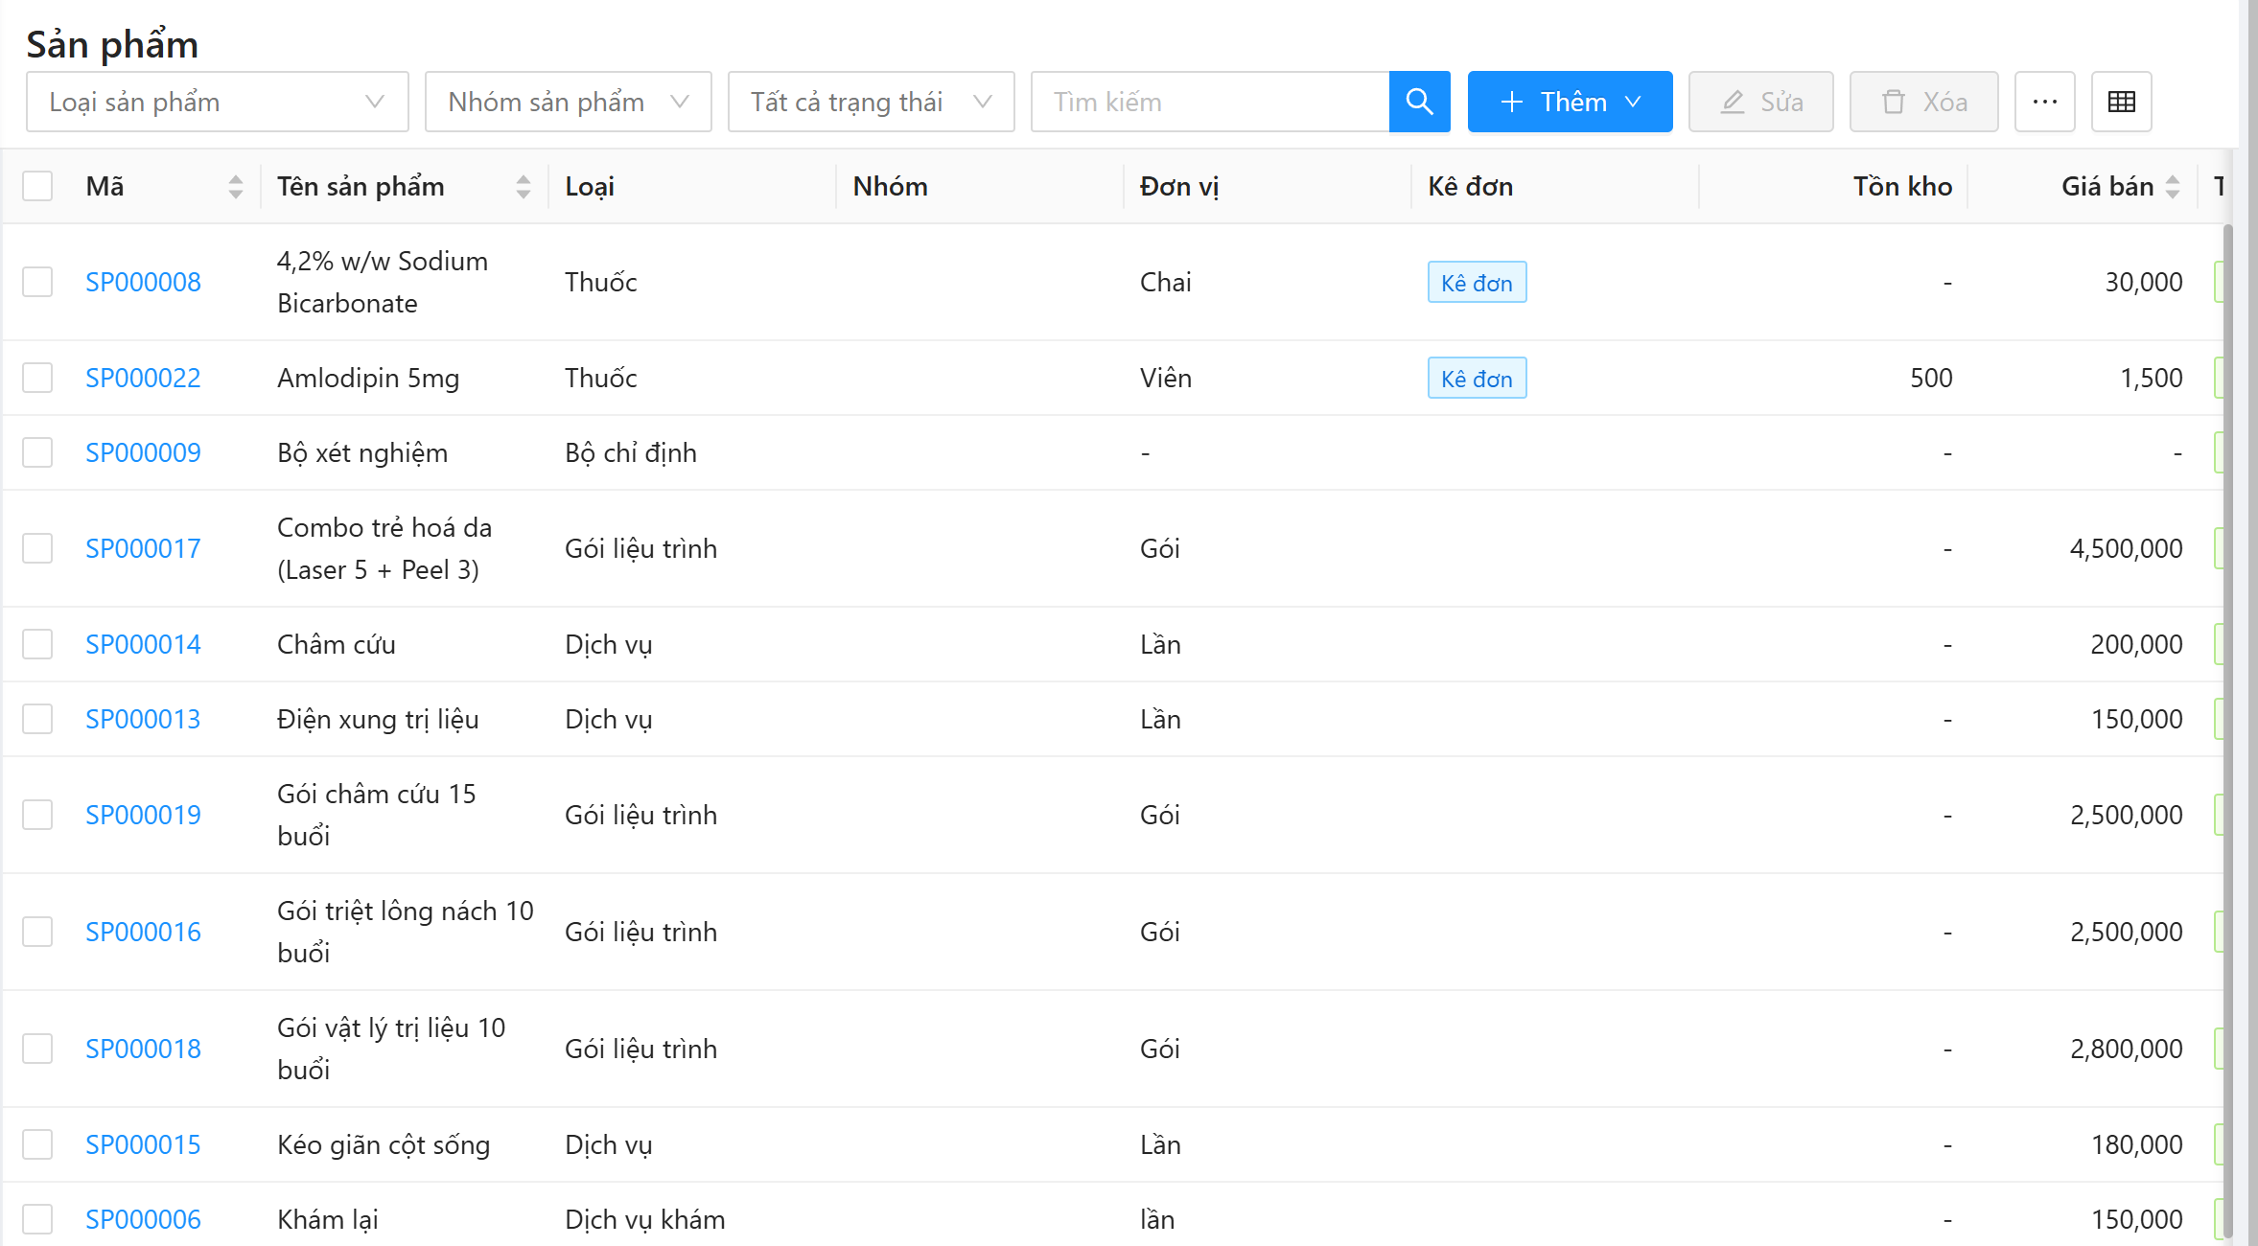Image resolution: width=2258 pixels, height=1246 pixels.
Task: Open product link SP000008
Action: point(144,282)
